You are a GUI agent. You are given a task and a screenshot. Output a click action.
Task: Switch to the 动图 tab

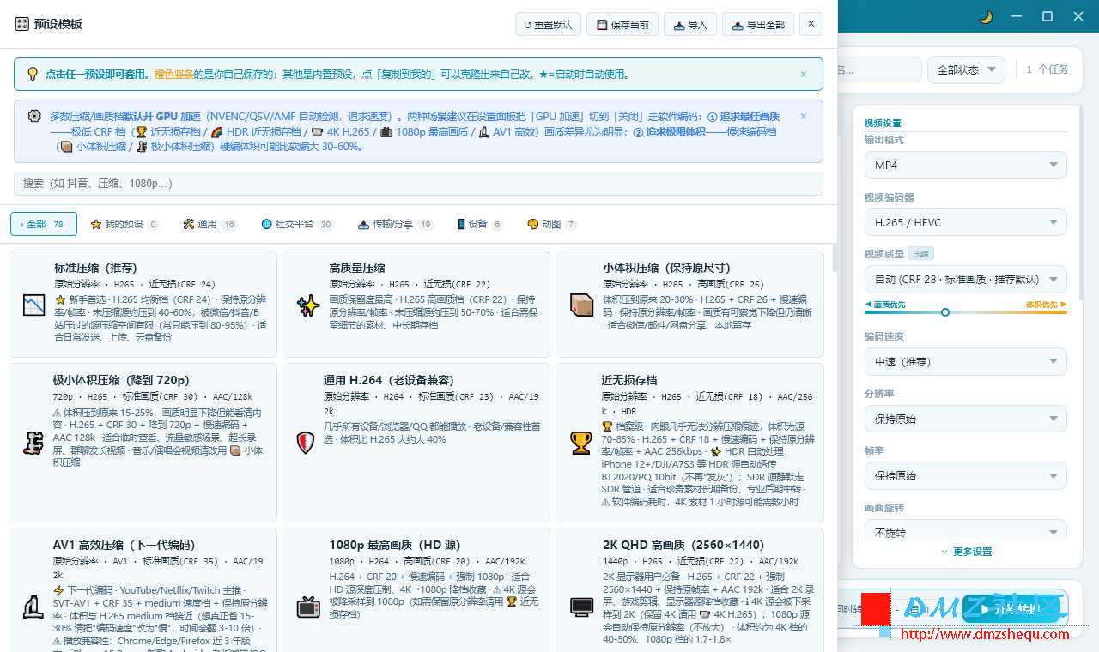[551, 224]
